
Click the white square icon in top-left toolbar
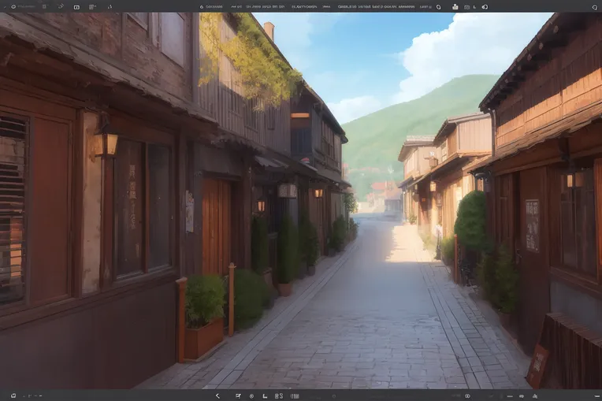76,7
